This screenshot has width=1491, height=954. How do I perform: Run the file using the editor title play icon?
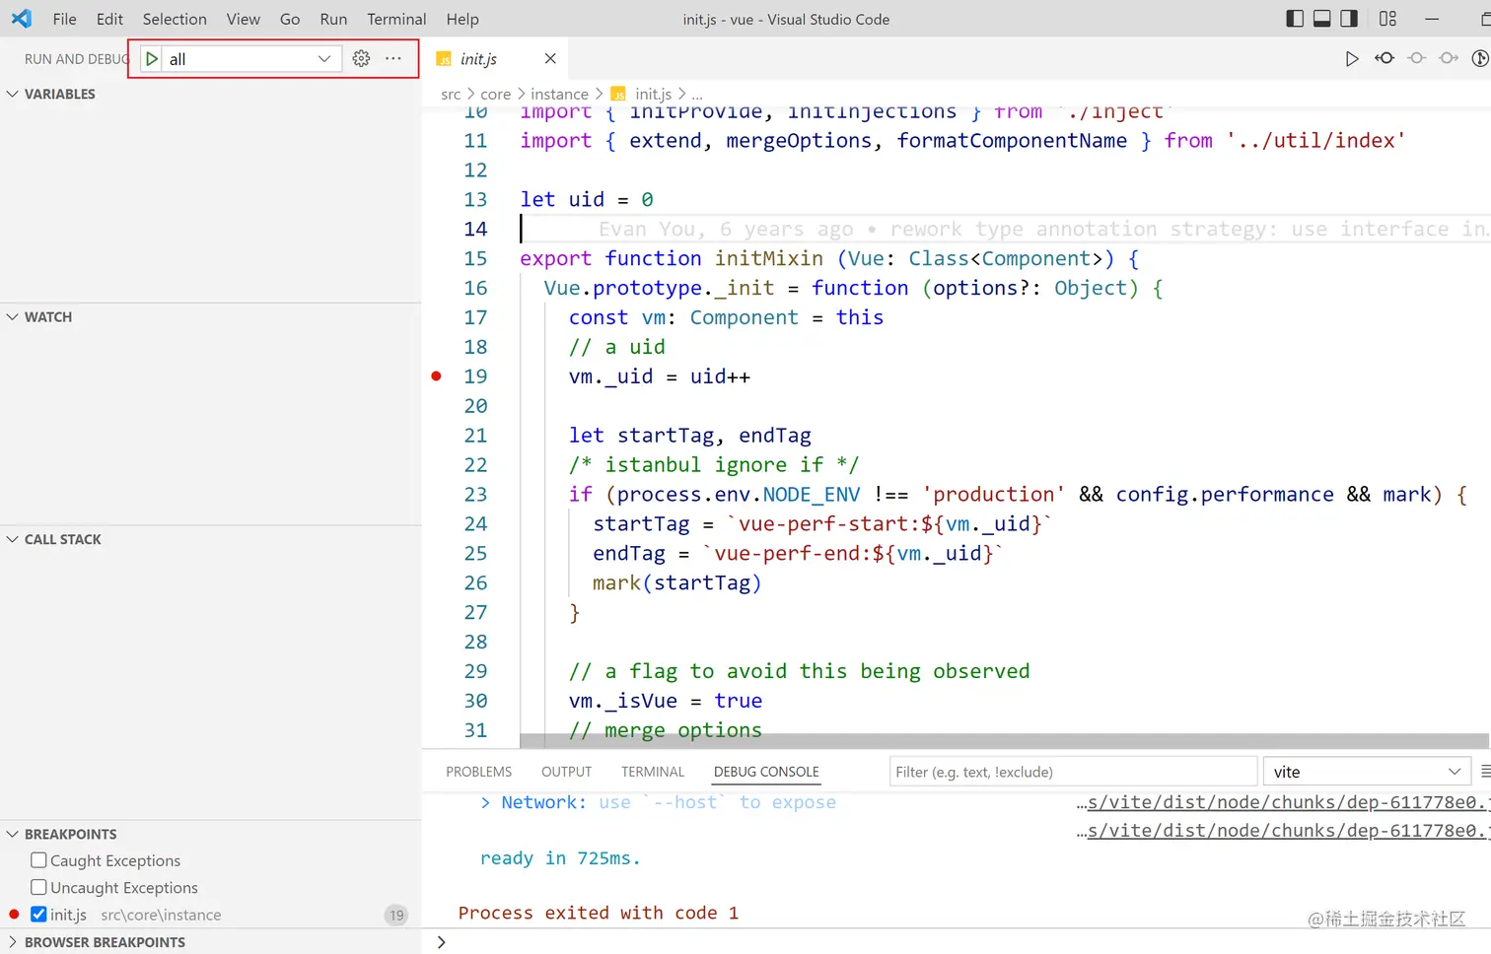click(1352, 58)
